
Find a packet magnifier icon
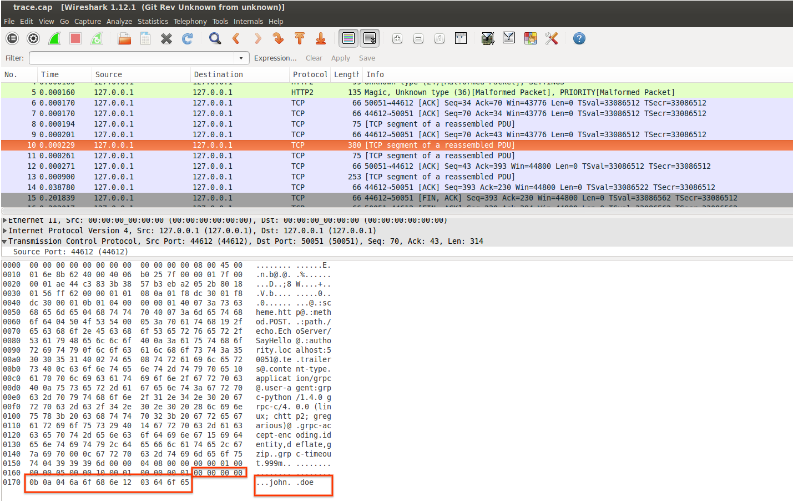(x=215, y=38)
